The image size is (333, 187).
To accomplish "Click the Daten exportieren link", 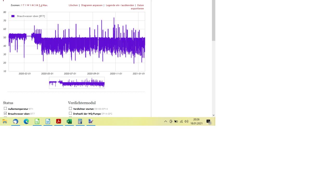I will (x=138, y=7).
